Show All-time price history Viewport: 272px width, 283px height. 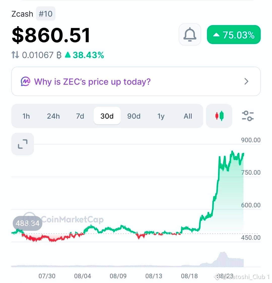coord(188,116)
